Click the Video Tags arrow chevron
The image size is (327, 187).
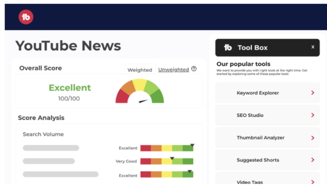(312, 182)
